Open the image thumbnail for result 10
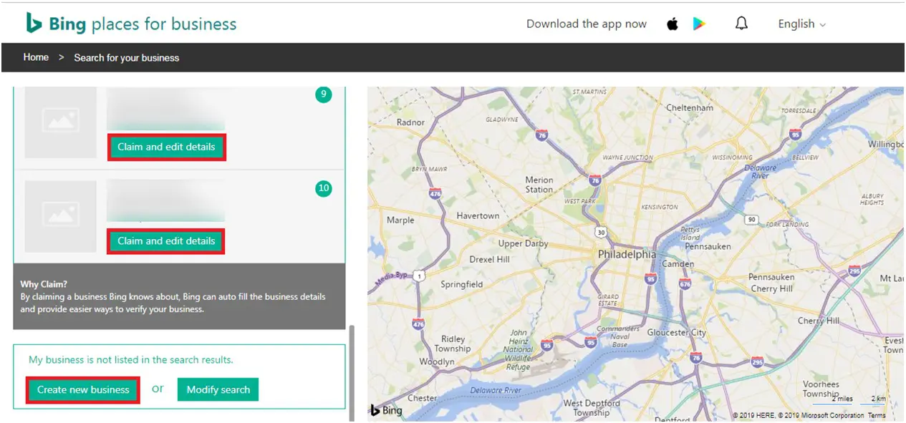 (x=61, y=216)
